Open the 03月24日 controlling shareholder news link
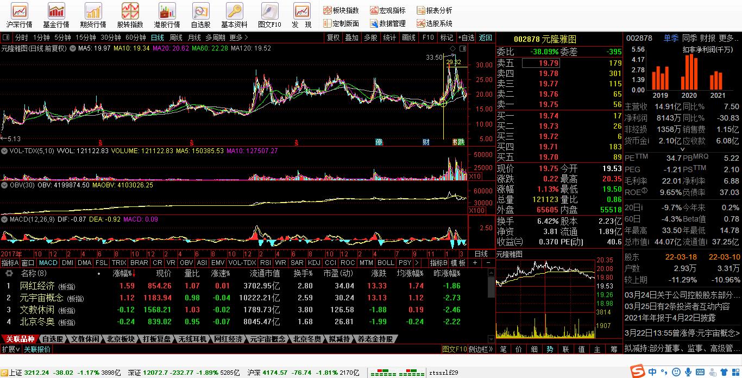The height and width of the screenshot is (378, 742). click(x=682, y=295)
